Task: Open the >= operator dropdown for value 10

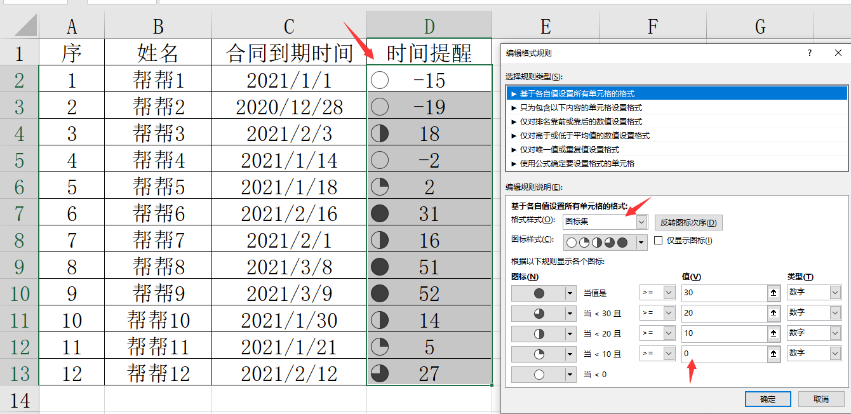Action: 668,333
